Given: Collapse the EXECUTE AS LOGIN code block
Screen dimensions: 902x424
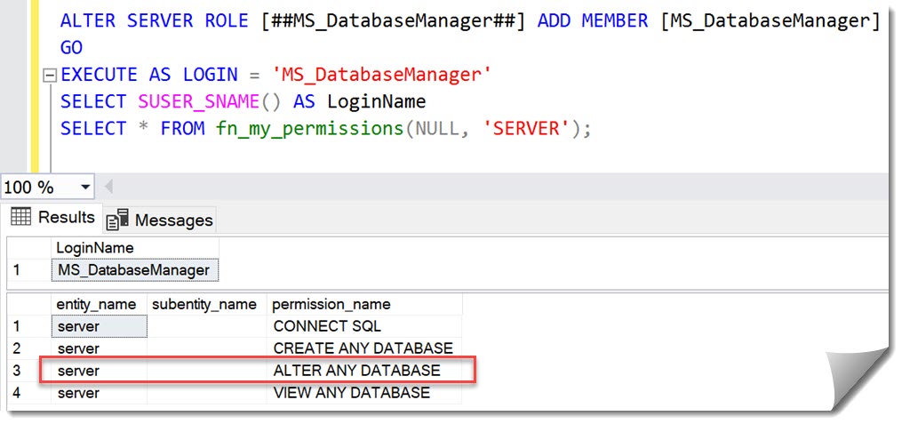Looking at the screenshot, I should click(x=50, y=76).
